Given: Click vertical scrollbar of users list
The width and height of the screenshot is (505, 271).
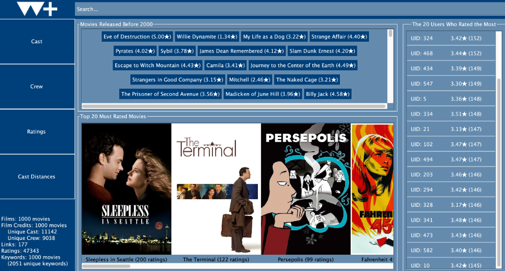Looking at the screenshot, I should 499,172.
